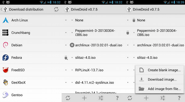The width and height of the screenshot is (185, 102).
Task: Tap Wi-Fi icon in right status bar
Action: (x=165, y=2)
